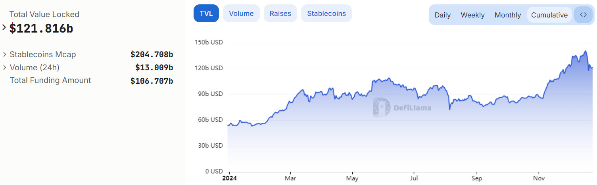Expand the Volume (24h) row

[x=5, y=67]
